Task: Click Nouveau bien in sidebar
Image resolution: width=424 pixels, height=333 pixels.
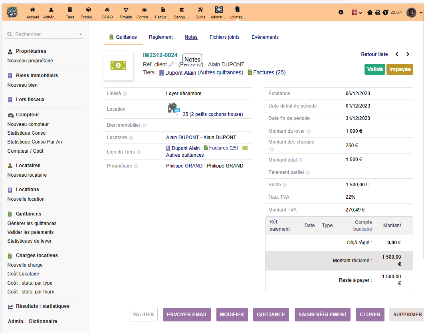Action: 22,85
